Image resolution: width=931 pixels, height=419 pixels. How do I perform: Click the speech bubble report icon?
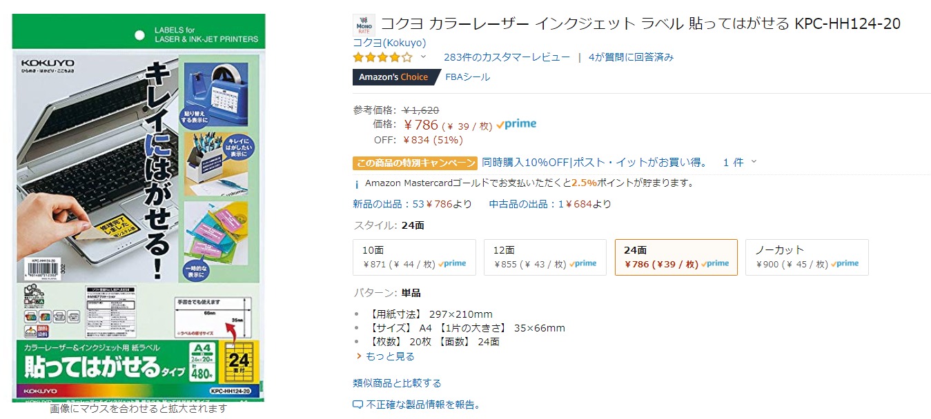pyautogui.click(x=357, y=405)
